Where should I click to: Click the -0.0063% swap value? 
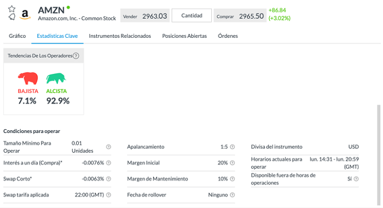(93, 179)
